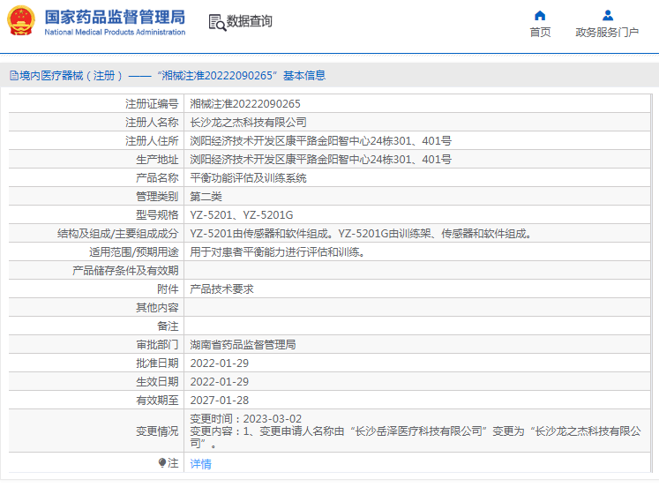Click the 其他内容 label
The height and width of the screenshot is (487, 659).
(157, 308)
